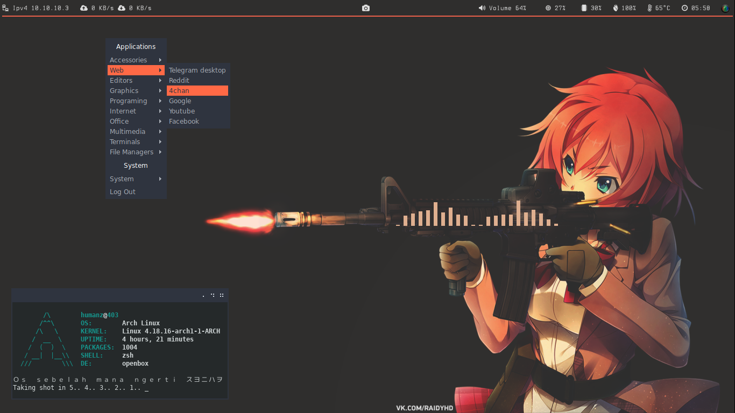Expand the Editors submenu arrow
This screenshot has width=735, height=413.
pyautogui.click(x=160, y=80)
